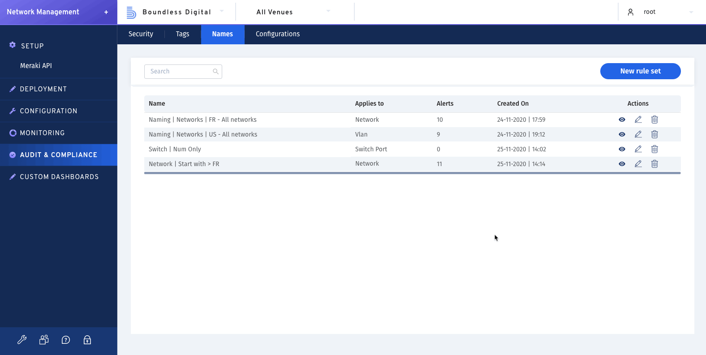
Task: View the 'Naming | Networks | FR' rule set
Action: coord(622,120)
